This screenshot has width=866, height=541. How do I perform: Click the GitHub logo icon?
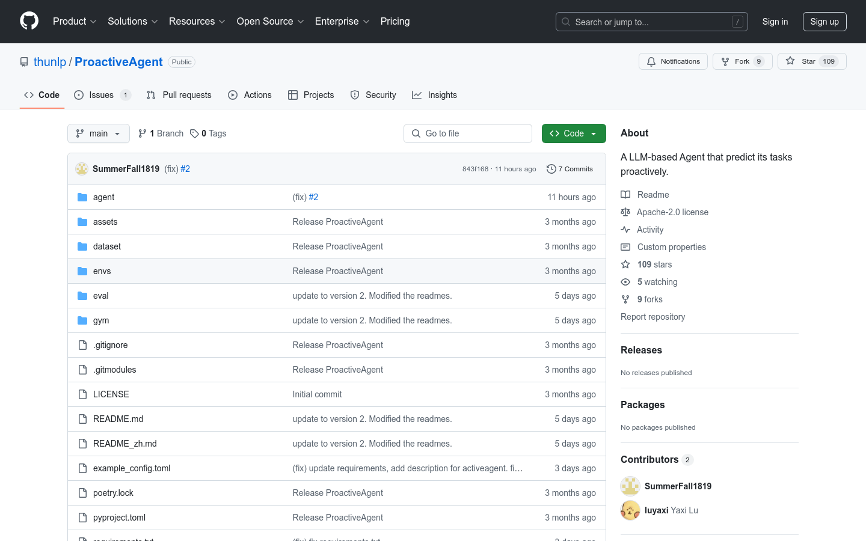[29, 21]
